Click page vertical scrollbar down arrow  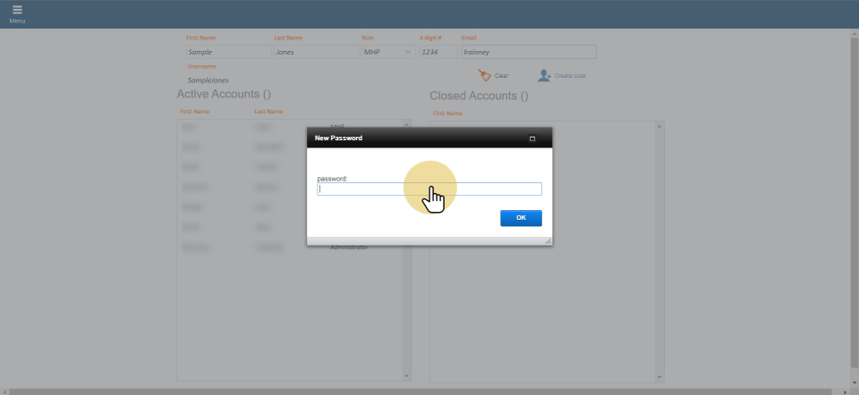[854, 382]
